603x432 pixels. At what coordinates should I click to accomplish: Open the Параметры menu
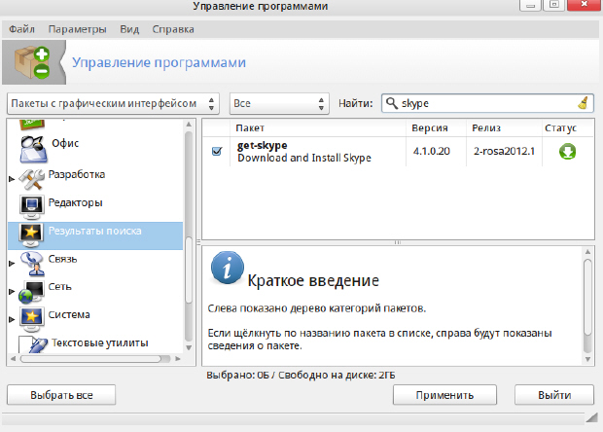pos(77,29)
